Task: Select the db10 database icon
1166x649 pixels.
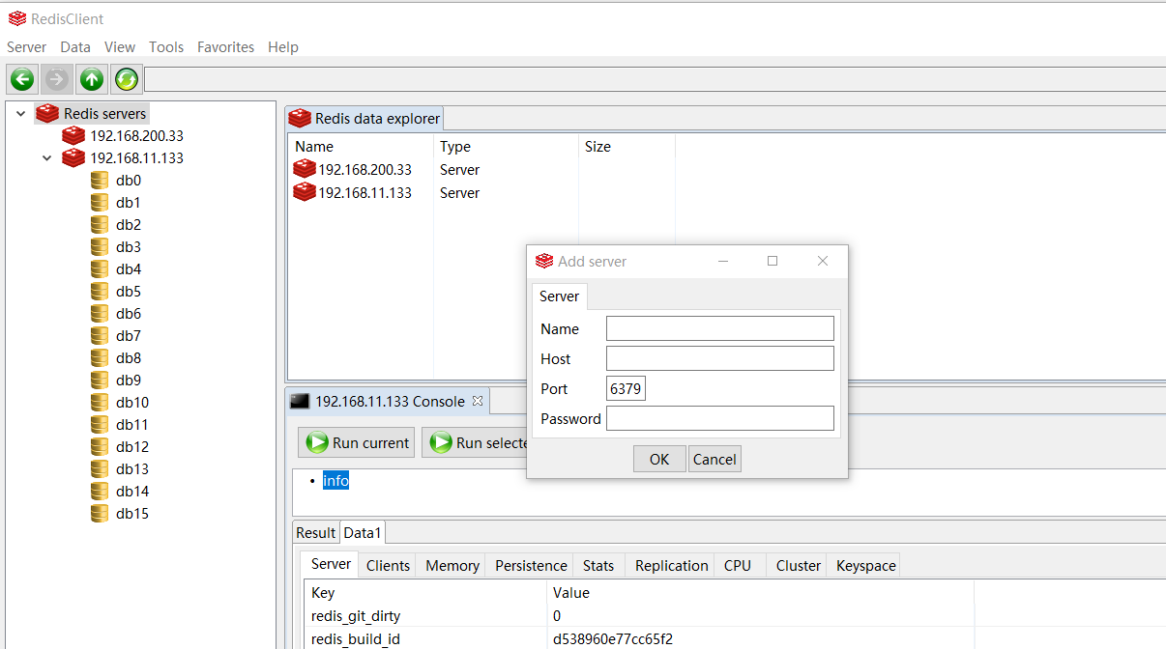Action: [100, 402]
